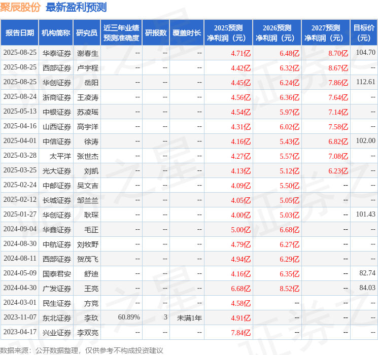This screenshot has width=378, height=355.
Task: Select 中航证券 institution cell
Action: coord(57,244)
